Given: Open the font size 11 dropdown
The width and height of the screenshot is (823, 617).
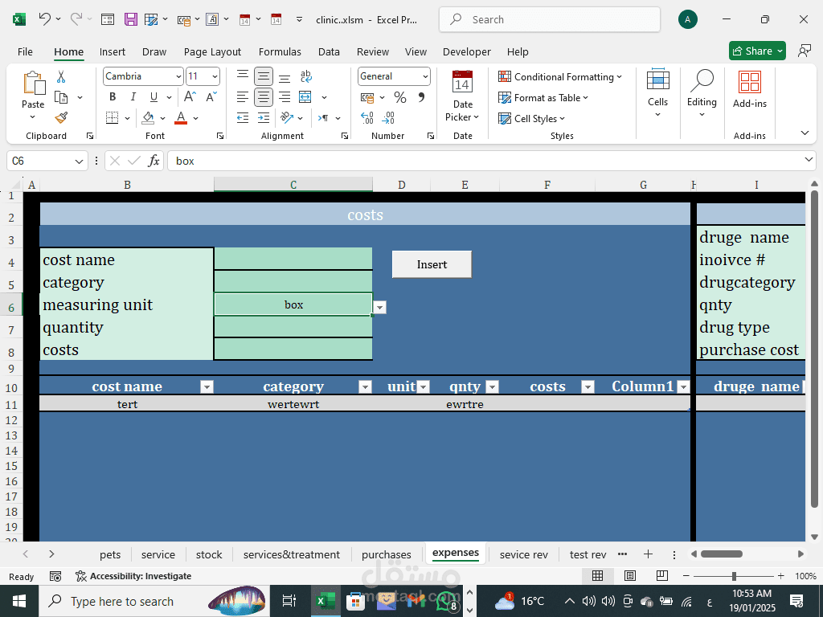Looking at the screenshot, I should click(215, 76).
